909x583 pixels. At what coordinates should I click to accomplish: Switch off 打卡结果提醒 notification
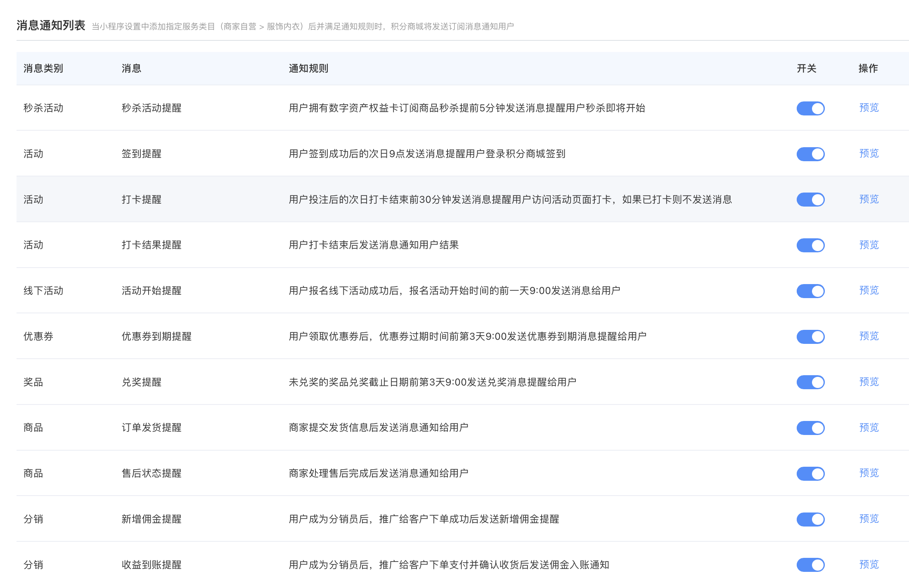810,245
